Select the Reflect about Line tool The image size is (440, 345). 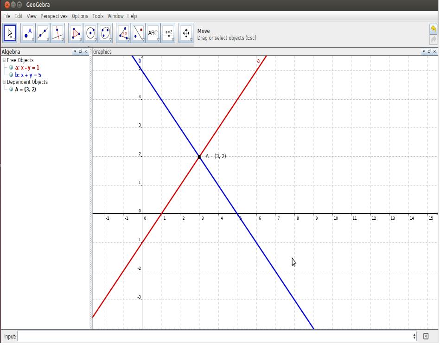138,33
